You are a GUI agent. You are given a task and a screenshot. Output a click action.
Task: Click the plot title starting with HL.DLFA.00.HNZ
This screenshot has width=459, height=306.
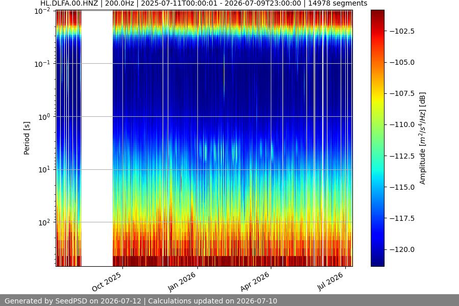pos(203,4)
